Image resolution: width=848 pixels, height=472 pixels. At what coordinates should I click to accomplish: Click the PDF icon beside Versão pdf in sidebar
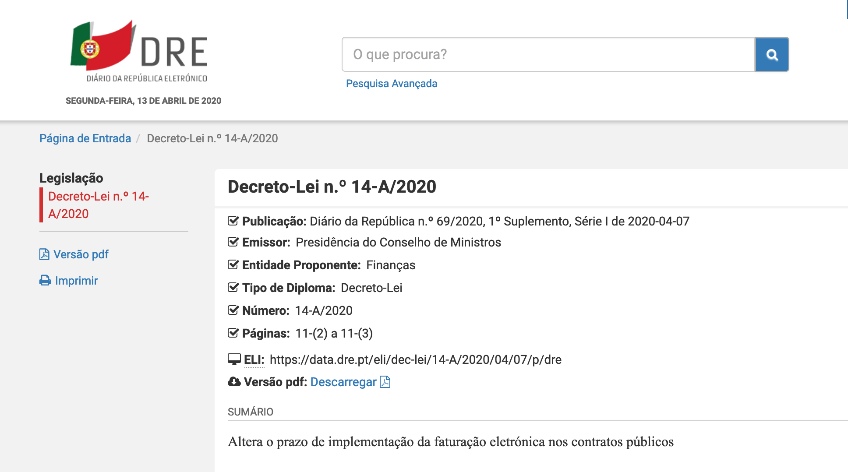coord(44,254)
